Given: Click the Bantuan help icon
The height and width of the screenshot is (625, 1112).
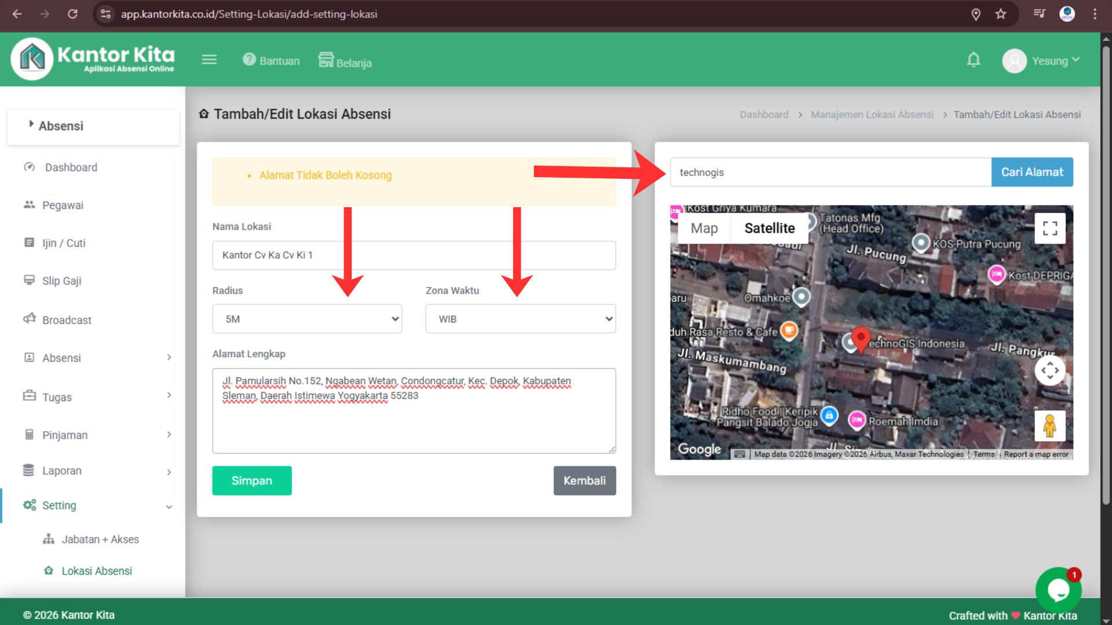Looking at the screenshot, I should [x=249, y=60].
